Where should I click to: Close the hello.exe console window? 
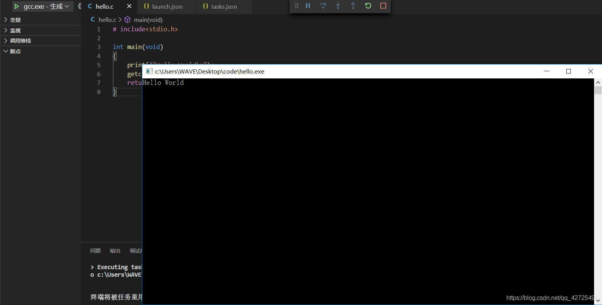pyautogui.click(x=591, y=71)
